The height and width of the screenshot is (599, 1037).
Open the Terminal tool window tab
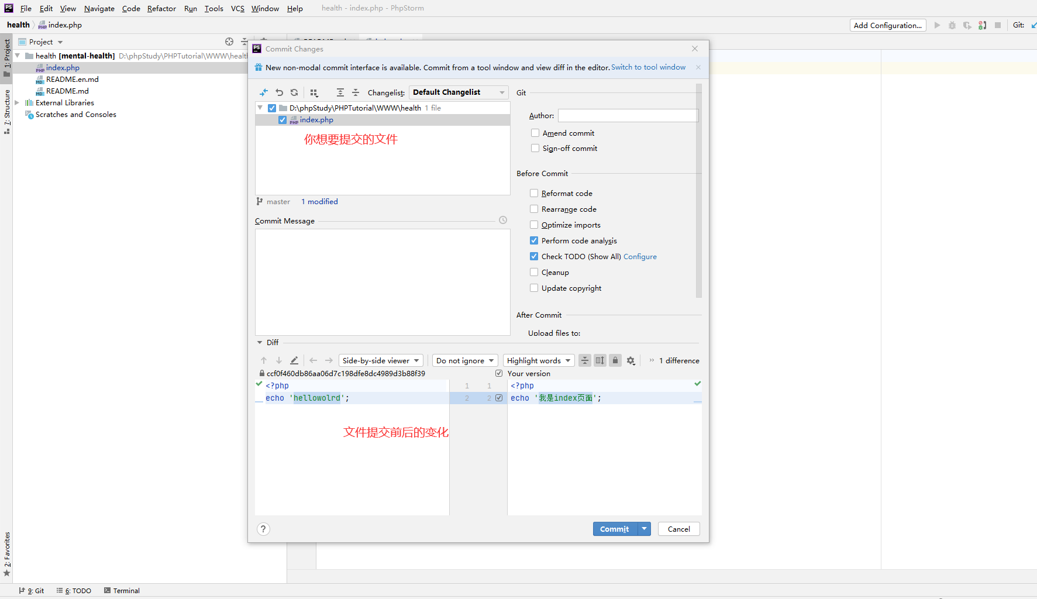point(122,591)
